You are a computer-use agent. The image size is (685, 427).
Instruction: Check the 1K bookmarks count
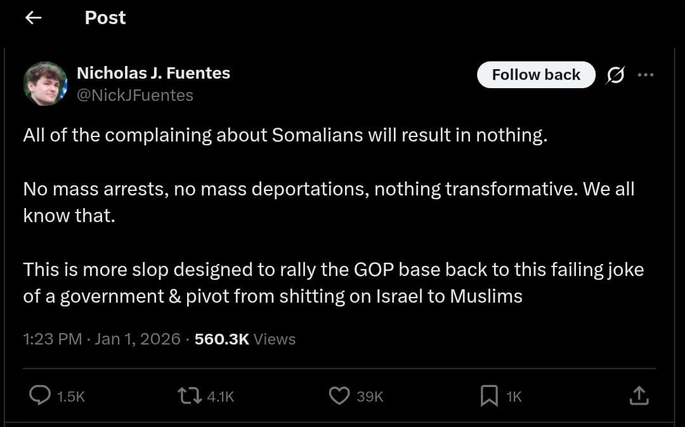pos(514,396)
